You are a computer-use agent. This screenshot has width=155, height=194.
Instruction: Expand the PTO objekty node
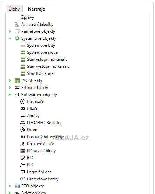[x=10, y=186]
